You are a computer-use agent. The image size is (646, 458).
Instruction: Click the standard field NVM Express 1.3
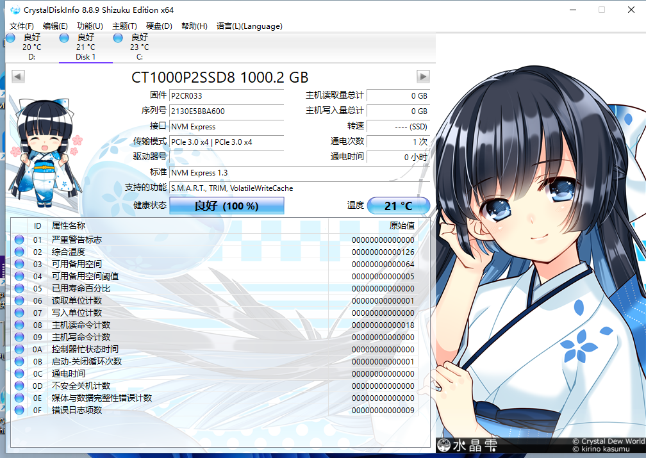[x=299, y=172]
